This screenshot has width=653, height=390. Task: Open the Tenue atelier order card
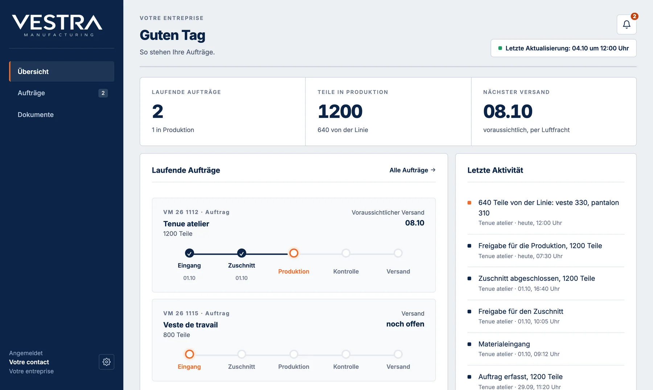tap(294, 245)
